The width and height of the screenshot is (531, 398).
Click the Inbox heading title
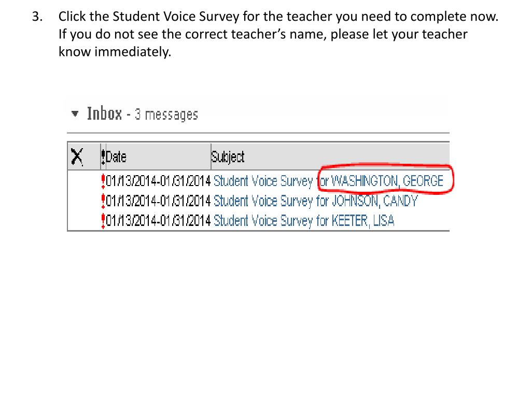(x=104, y=113)
